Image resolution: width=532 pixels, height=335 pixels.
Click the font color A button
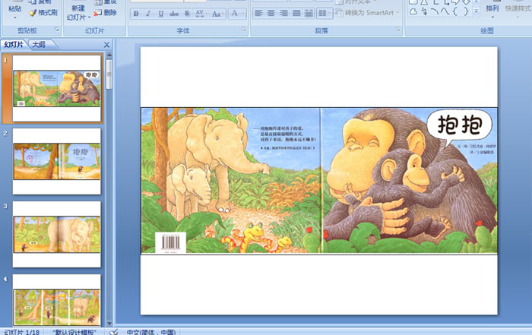pos(234,14)
